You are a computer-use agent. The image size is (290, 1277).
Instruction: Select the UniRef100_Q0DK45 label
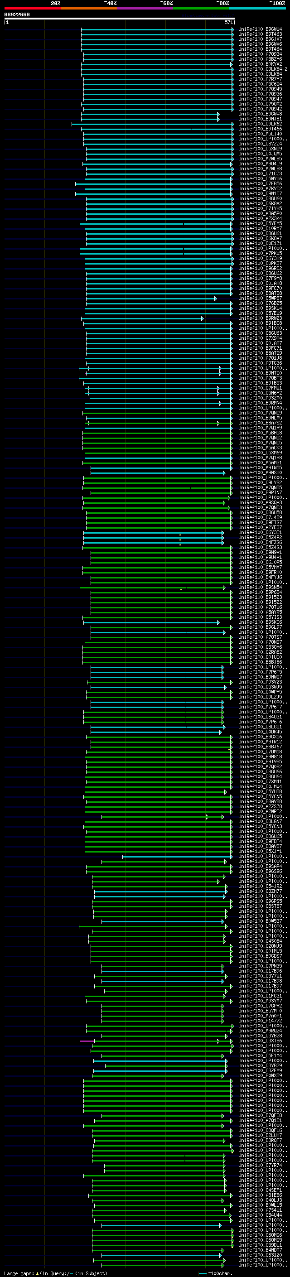click(x=260, y=732)
